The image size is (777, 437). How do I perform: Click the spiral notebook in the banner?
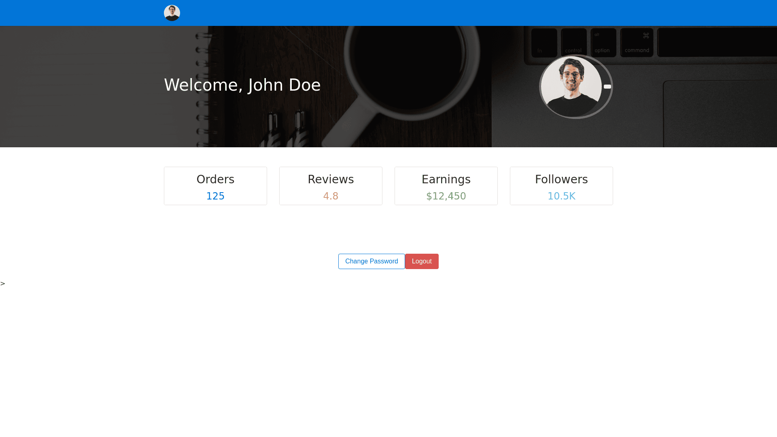click(x=101, y=85)
